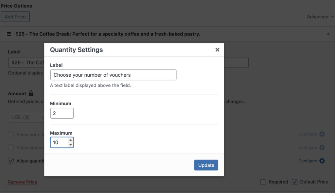This screenshot has height=193, width=335.
Task: Close the Quantity Settings dialog
Action: [x=217, y=50]
